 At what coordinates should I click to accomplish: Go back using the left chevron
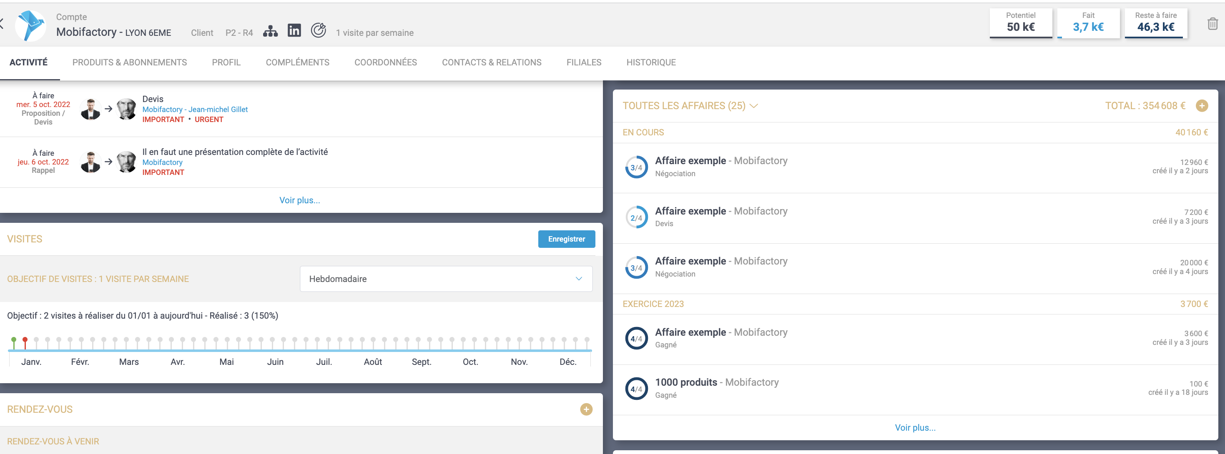coord(2,24)
